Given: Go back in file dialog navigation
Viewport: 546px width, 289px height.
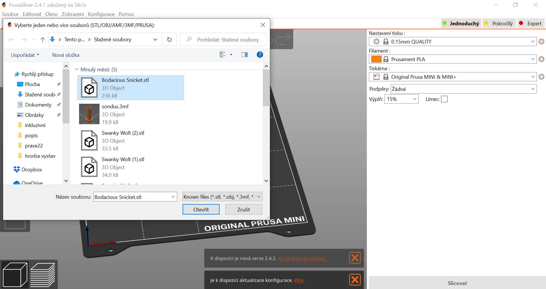Looking at the screenshot, I should tap(11, 39).
